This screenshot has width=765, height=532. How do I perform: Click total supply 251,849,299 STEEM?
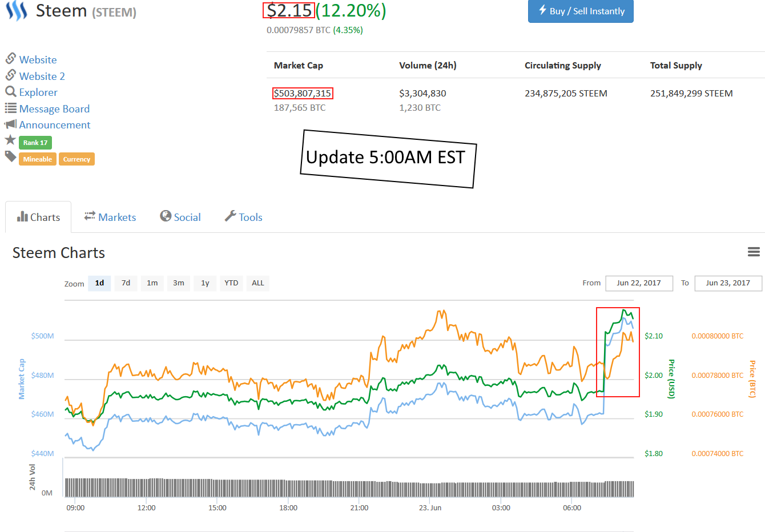coord(691,93)
